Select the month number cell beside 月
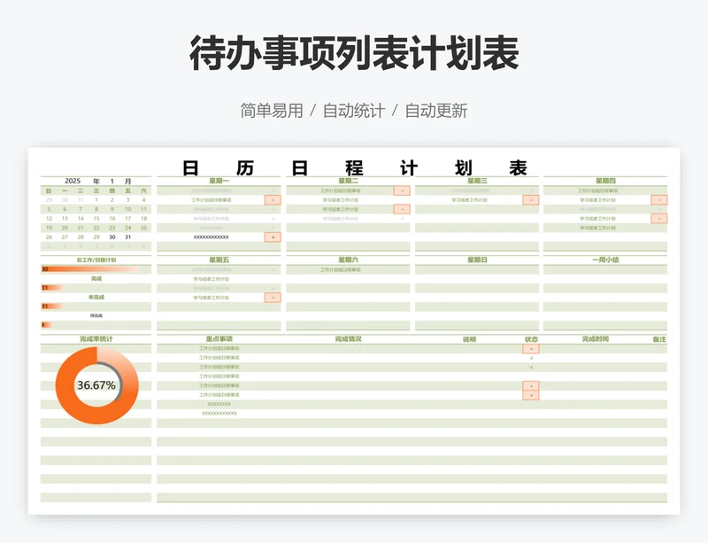 pos(112,181)
